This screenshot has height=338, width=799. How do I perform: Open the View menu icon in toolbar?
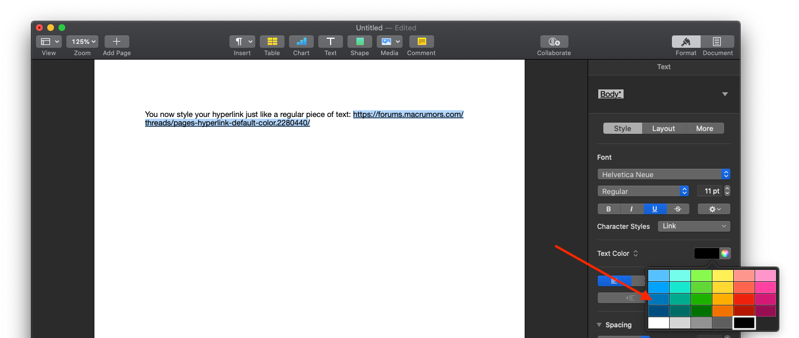point(49,42)
